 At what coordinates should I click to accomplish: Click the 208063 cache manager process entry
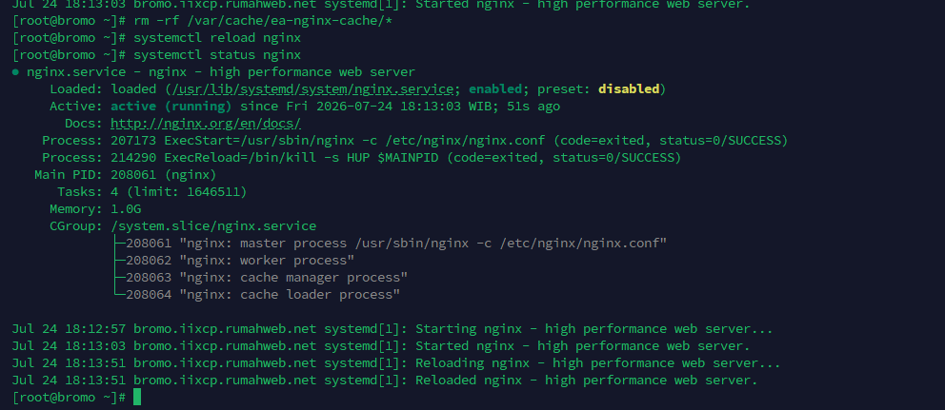point(267,278)
